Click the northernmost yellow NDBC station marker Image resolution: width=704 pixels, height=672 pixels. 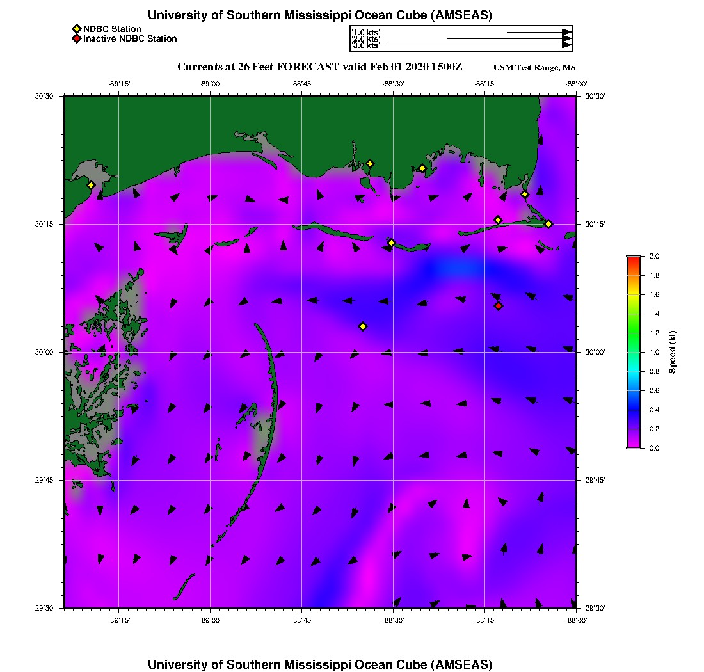point(370,163)
